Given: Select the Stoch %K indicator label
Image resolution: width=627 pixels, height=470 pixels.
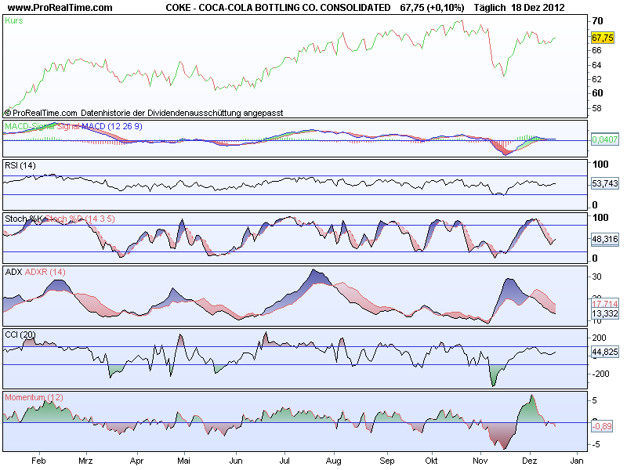Looking at the screenshot, I should click(24, 219).
